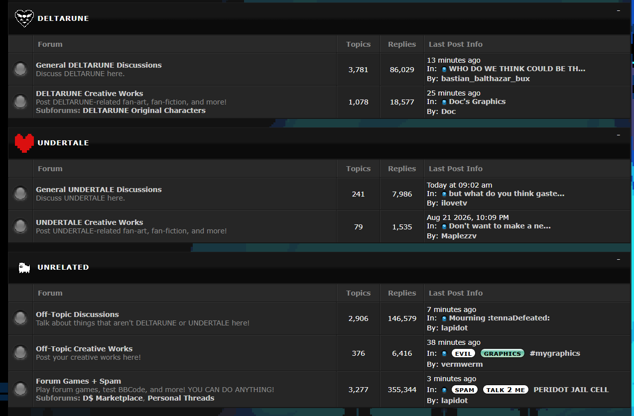Image resolution: width=634 pixels, height=416 pixels.
Task: Click the new-post icon before Doc's Graphics
Action: (444, 102)
